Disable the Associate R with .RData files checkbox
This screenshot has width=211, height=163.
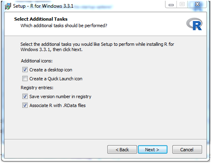(x=25, y=105)
